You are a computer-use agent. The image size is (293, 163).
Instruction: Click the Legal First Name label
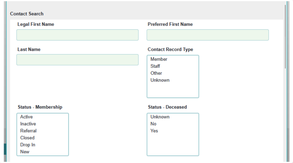[36, 24]
